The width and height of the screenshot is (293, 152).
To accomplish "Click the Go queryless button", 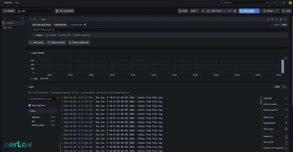I will 65,11.
